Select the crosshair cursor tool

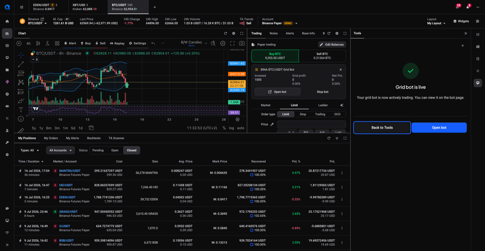(21, 55)
